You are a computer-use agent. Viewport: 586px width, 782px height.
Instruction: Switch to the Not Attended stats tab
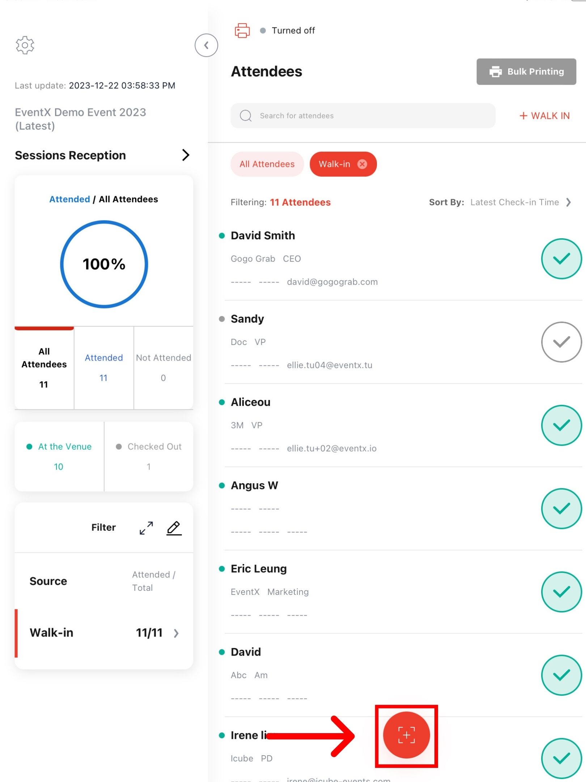click(x=164, y=367)
